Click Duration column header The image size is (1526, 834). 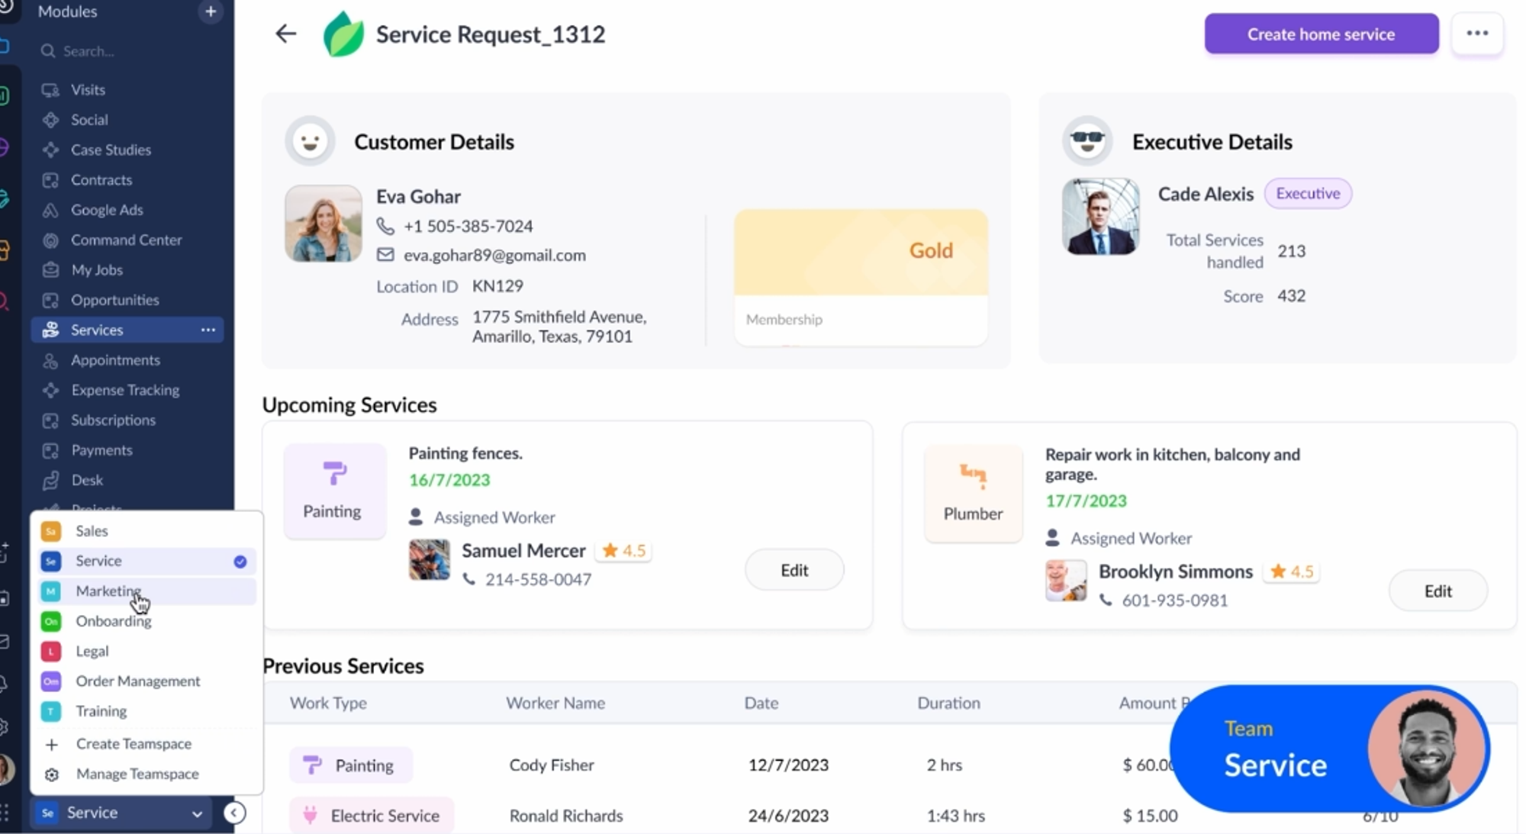coord(948,703)
